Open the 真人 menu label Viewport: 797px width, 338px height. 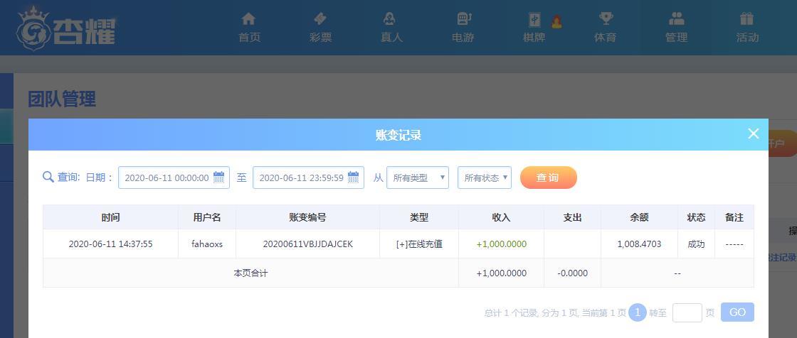pyautogui.click(x=391, y=38)
